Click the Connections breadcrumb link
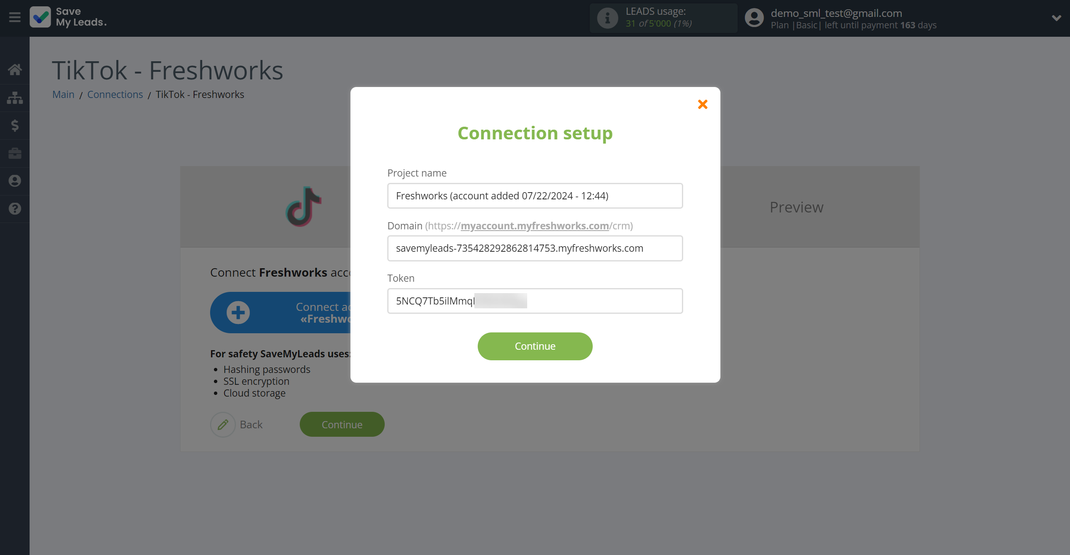1070x555 pixels. (115, 94)
